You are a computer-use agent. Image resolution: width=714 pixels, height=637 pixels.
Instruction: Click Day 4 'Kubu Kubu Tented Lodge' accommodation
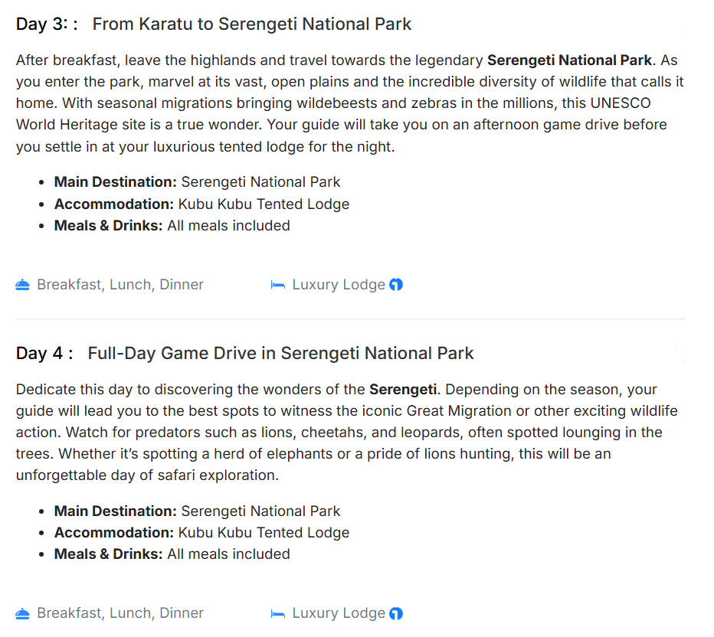pos(264,532)
